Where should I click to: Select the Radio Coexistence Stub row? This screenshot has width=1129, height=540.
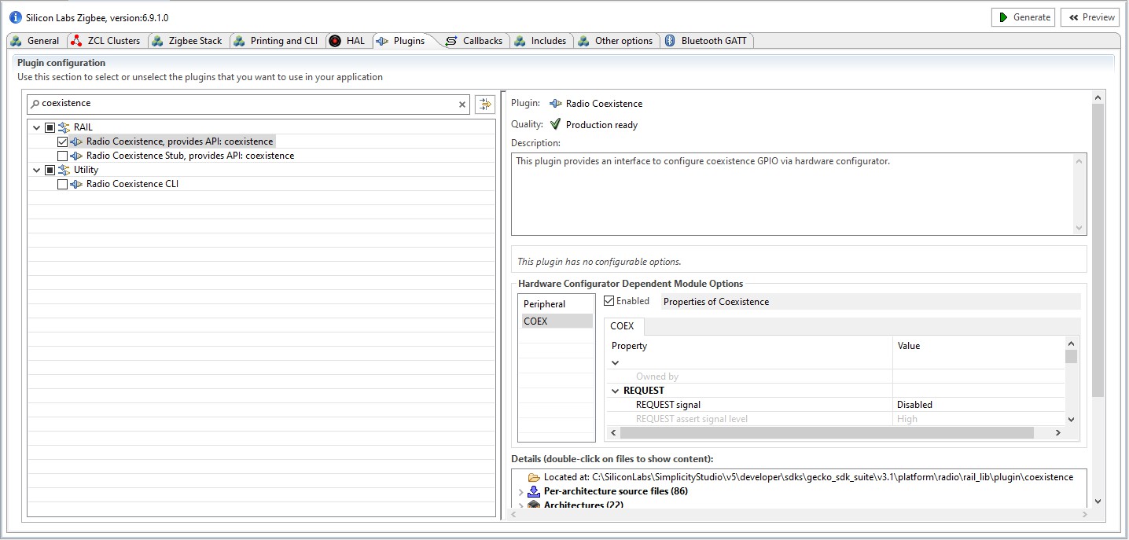coord(190,156)
